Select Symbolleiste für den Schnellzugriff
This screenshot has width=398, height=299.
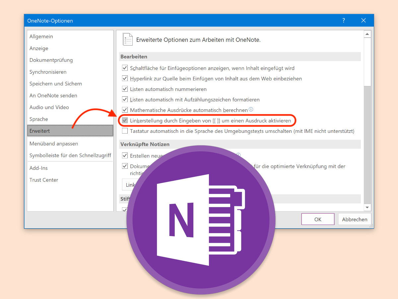coord(70,155)
